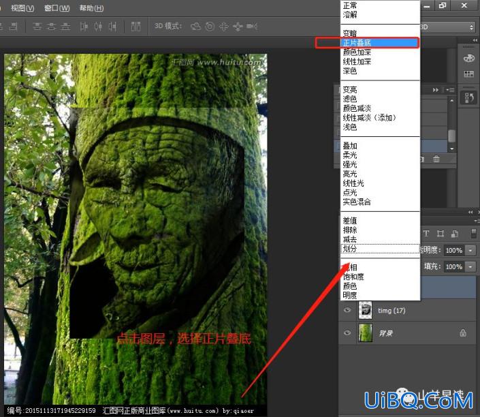Select 3D roll mode icon
The image size is (480, 417).
click(x=210, y=27)
